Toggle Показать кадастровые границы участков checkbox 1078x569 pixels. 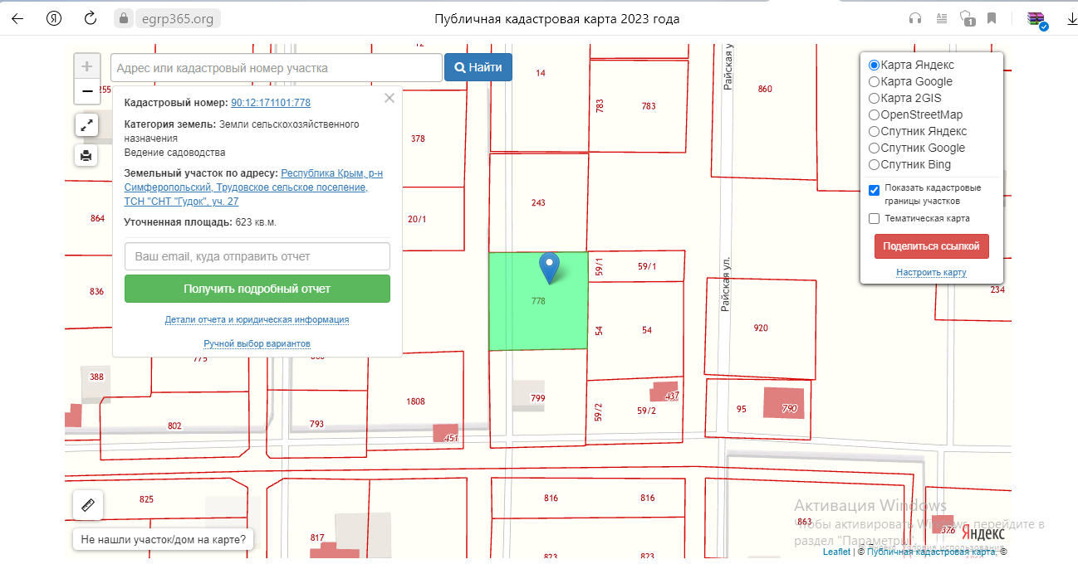[x=874, y=190]
